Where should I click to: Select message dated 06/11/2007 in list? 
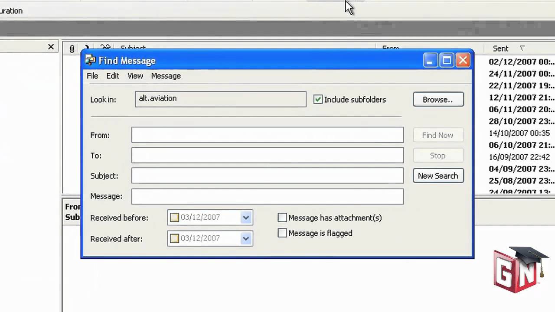pyautogui.click(x=522, y=109)
